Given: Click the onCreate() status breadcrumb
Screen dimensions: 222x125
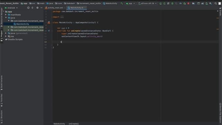Looking at the screenshot, I should [74, 124].
